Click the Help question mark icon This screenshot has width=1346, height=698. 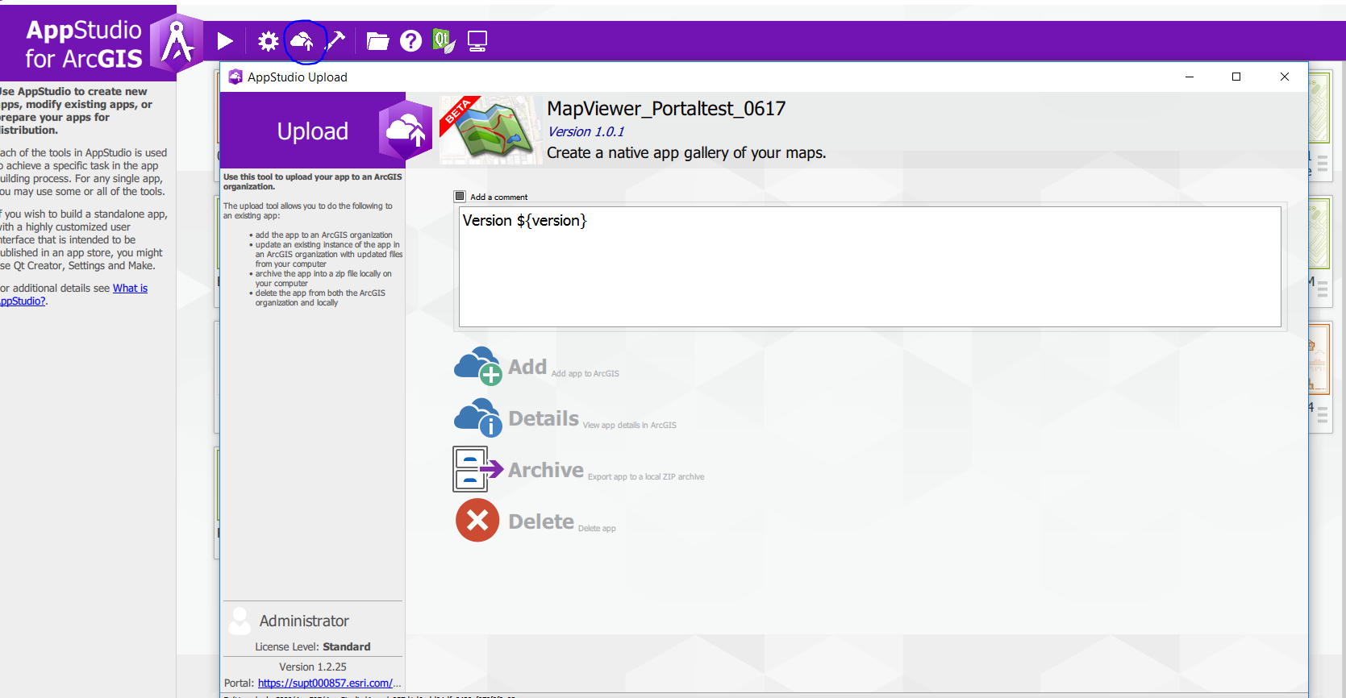point(411,41)
